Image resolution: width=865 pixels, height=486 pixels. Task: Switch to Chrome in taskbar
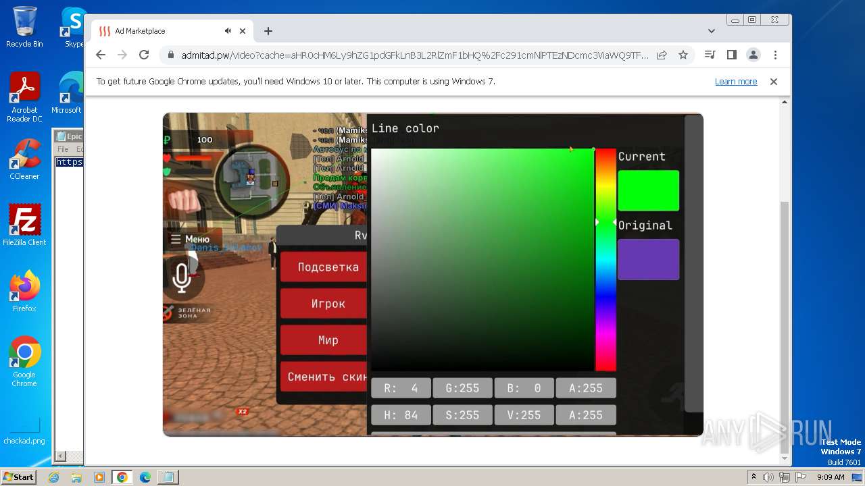tap(122, 477)
